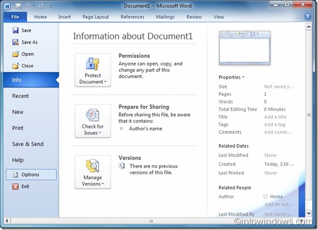Open the Insert tab
The image size is (318, 230).
65,17
